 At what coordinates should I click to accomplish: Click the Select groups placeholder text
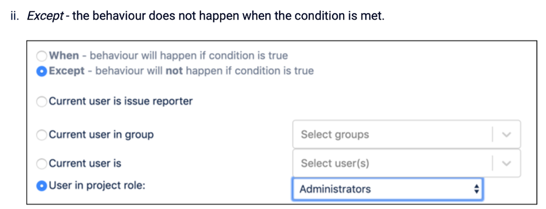335,134
